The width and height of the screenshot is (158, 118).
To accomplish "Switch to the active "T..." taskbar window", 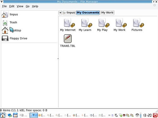I will [34, 115].
